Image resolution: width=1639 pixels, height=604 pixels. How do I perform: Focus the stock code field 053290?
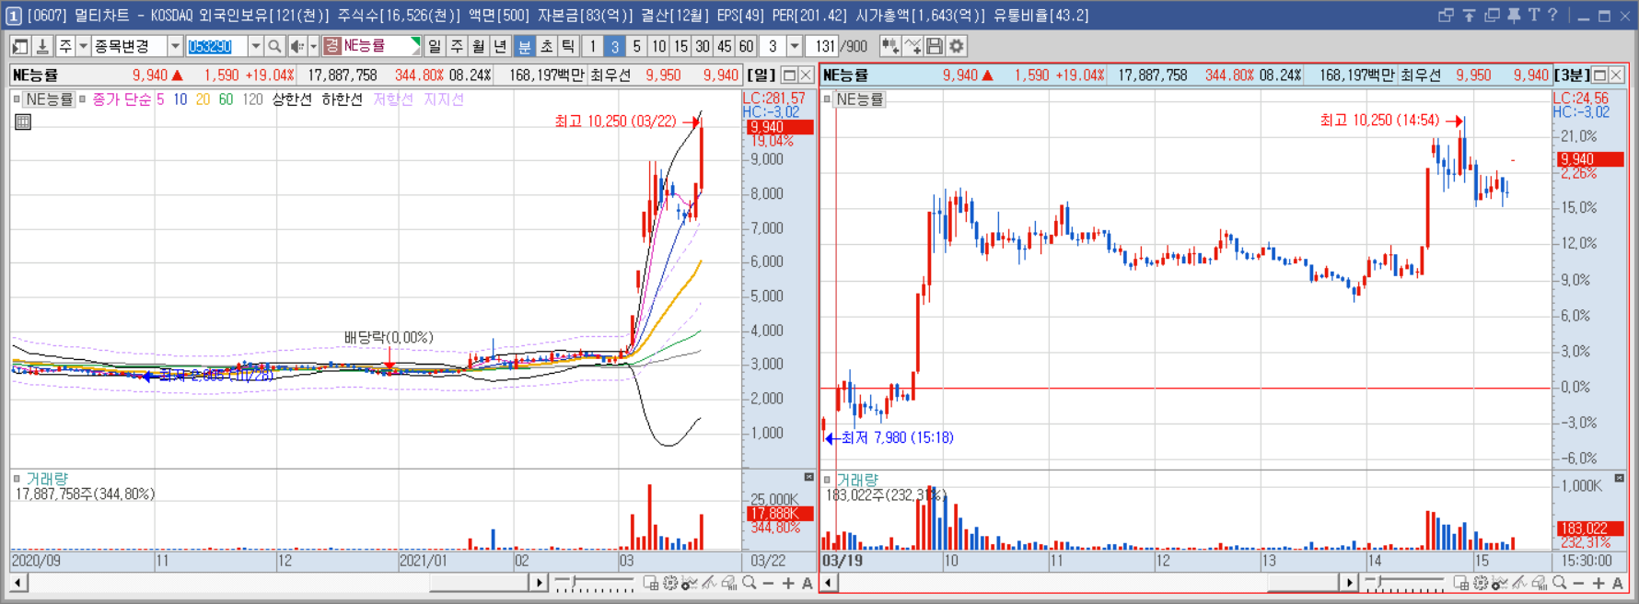[215, 46]
